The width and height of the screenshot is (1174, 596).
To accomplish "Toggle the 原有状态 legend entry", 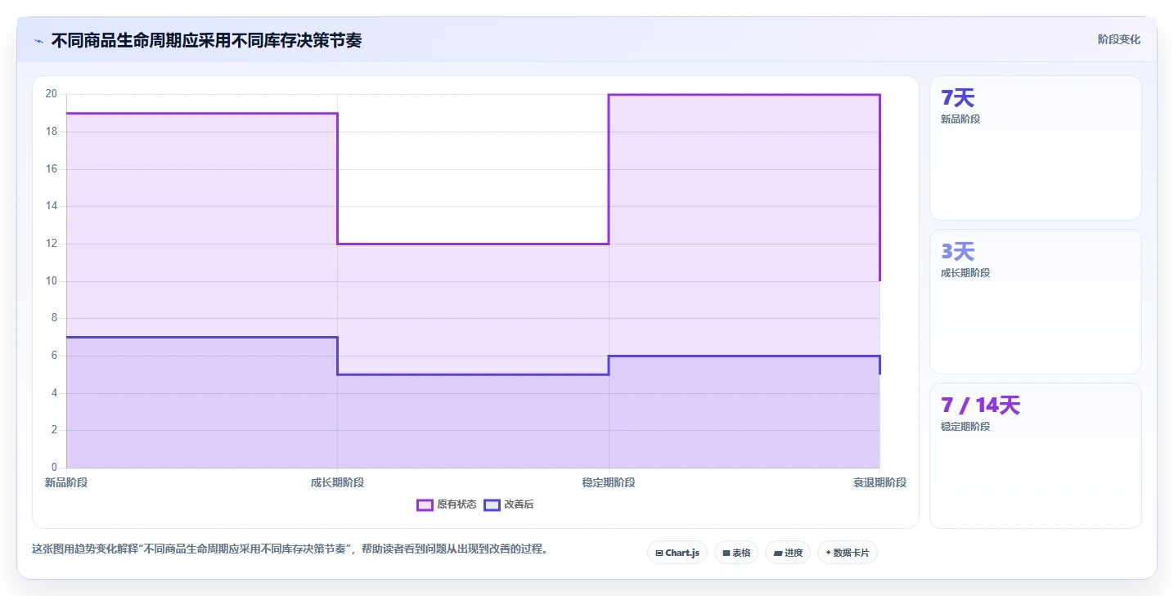I will [447, 504].
